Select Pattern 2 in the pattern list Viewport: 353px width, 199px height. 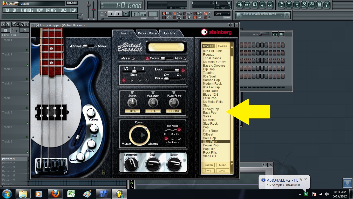[15, 163]
